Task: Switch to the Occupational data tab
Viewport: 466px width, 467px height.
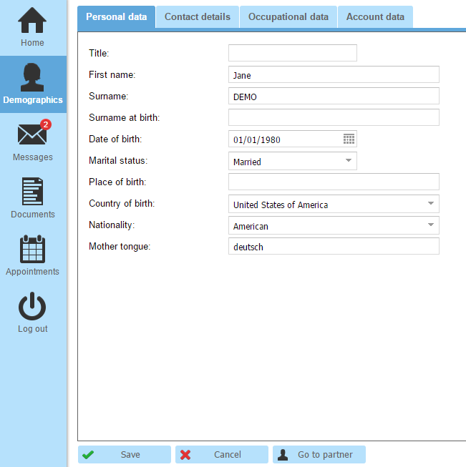Action: pos(288,16)
